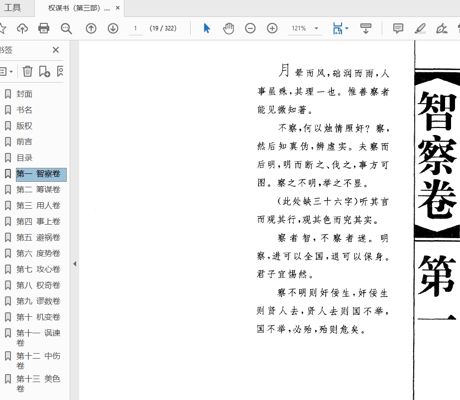460x400 pixels.
Task: Open the find text magnifier tool
Action: point(66,28)
